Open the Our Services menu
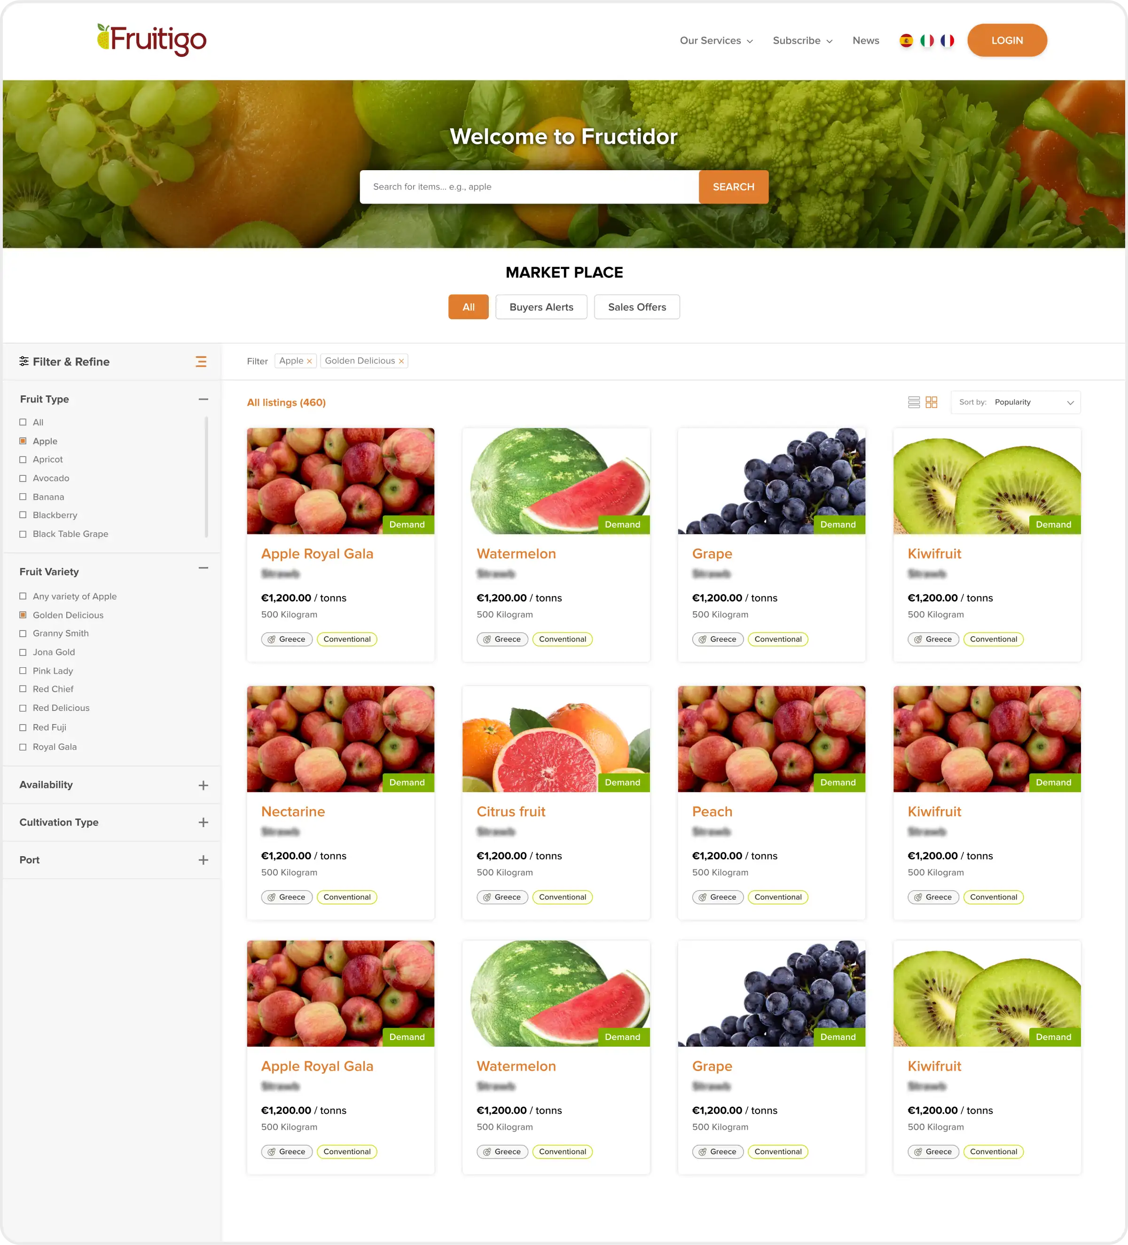This screenshot has width=1128, height=1245. [x=716, y=41]
